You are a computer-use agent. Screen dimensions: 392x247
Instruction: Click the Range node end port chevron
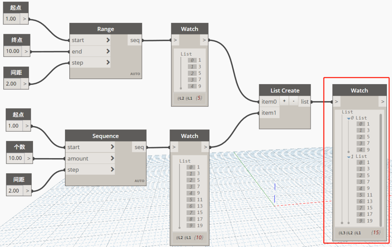point(108,51)
